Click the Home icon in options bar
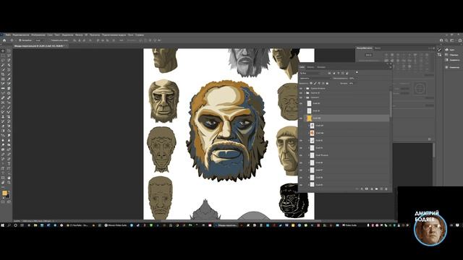The image size is (463, 260). [x=4, y=40]
